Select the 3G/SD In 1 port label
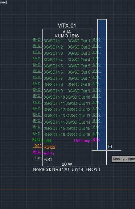 tap(53, 41)
